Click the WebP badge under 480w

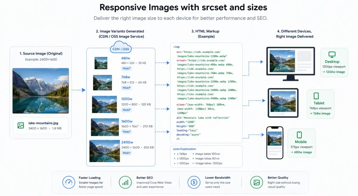[x=126, y=69]
